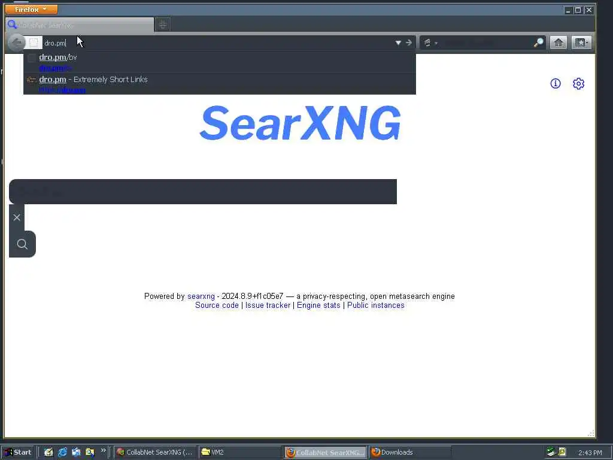Switch to the Downloads taskbar window
Screen dimensions: 613x460
(410, 452)
